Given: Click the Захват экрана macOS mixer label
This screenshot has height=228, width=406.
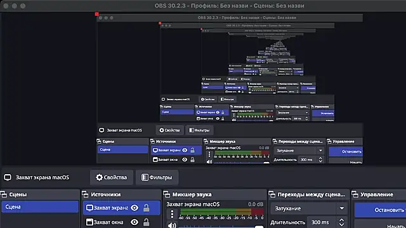Looking at the screenshot, I should pos(193,204).
